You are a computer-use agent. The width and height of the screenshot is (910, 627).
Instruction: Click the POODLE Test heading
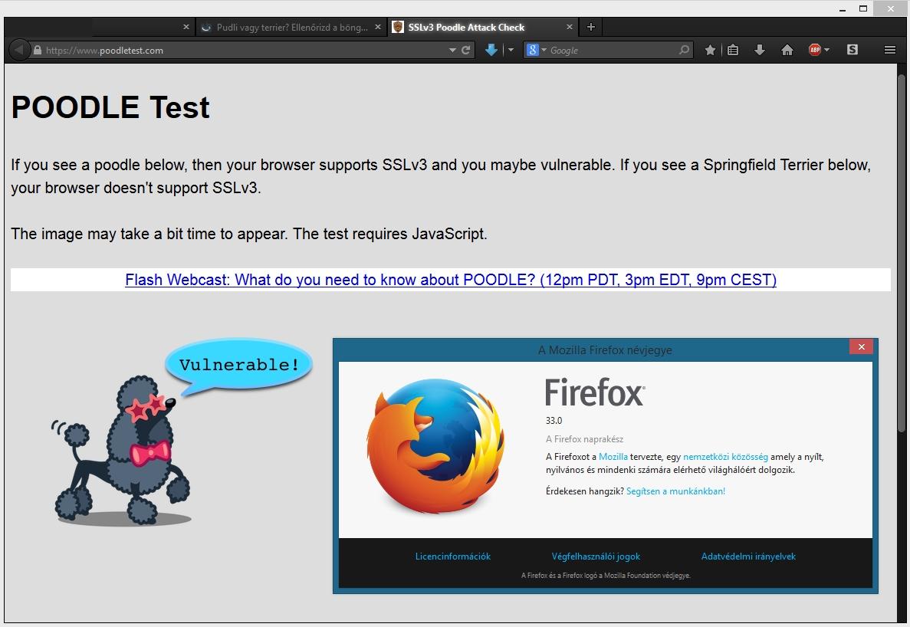coord(110,107)
